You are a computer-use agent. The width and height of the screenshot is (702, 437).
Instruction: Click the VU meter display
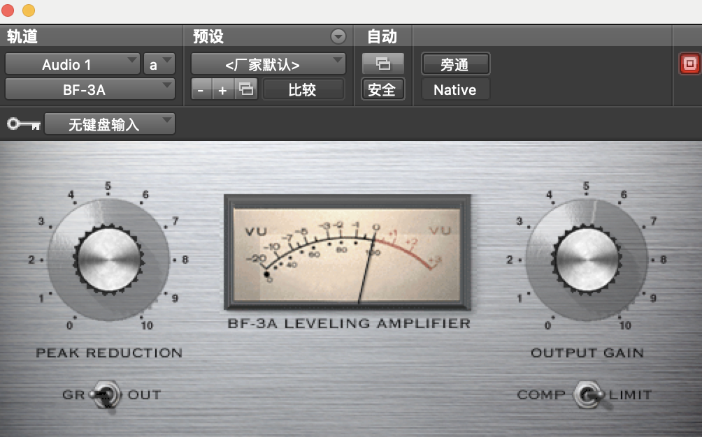pyautogui.click(x=348, y=252)
